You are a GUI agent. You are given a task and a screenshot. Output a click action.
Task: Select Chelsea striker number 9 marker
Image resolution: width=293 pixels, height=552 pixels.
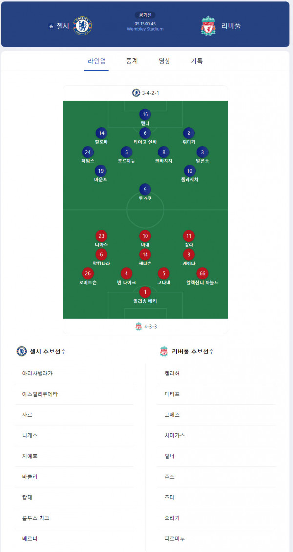(145, 189)
